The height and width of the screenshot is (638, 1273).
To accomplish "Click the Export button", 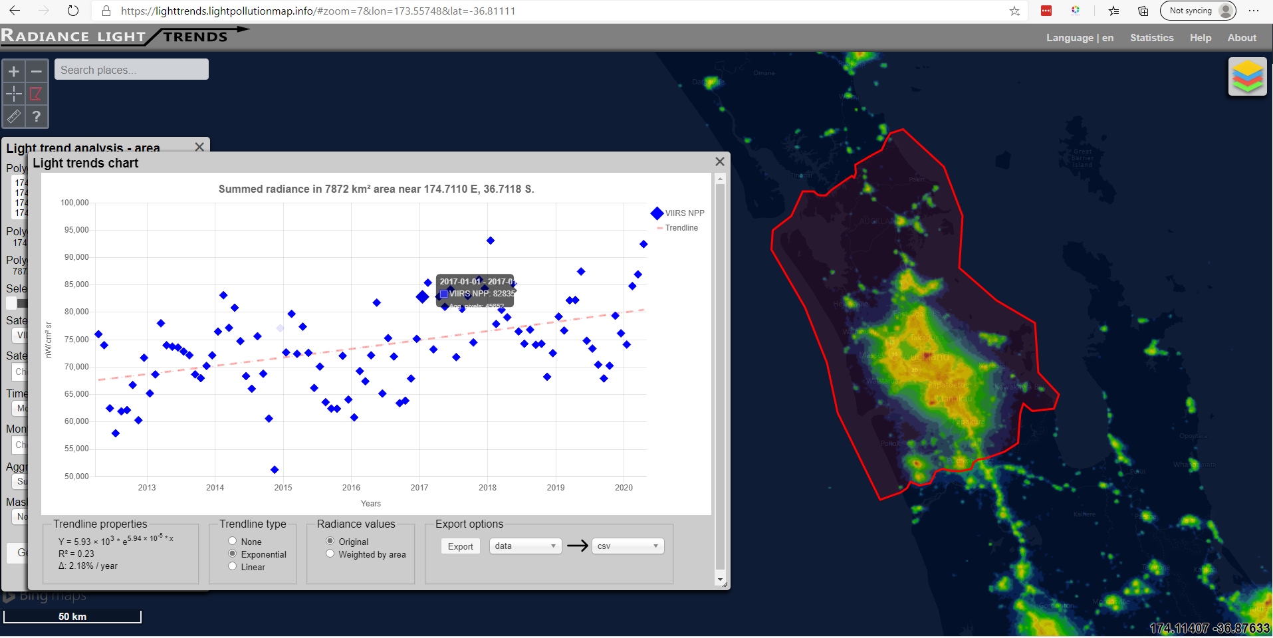I will (x=460, y=546).
